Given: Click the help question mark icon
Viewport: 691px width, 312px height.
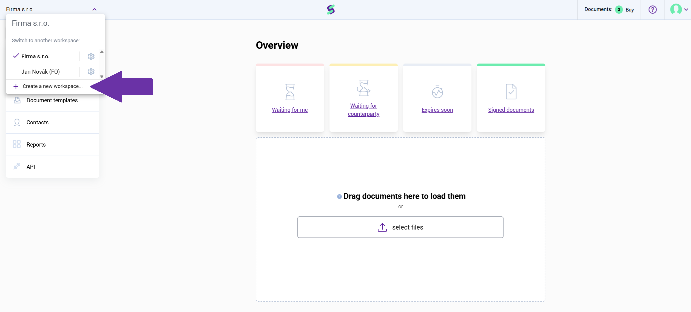Looking at the screenshot, I should tap(652, 10).
